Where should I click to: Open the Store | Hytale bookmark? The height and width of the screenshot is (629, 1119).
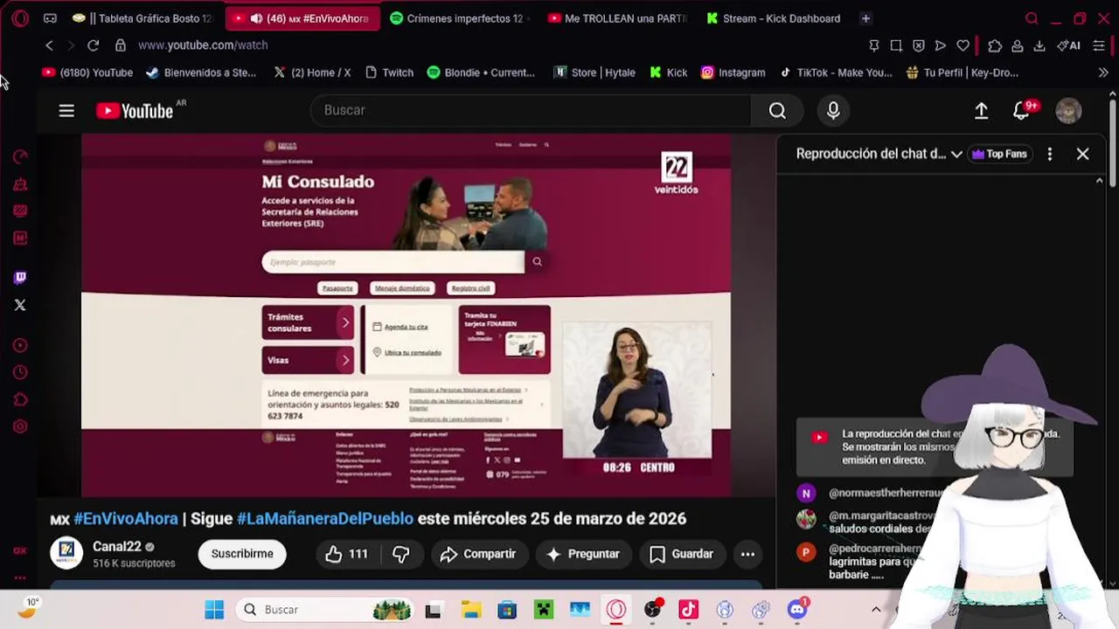(x=594, y=73)
